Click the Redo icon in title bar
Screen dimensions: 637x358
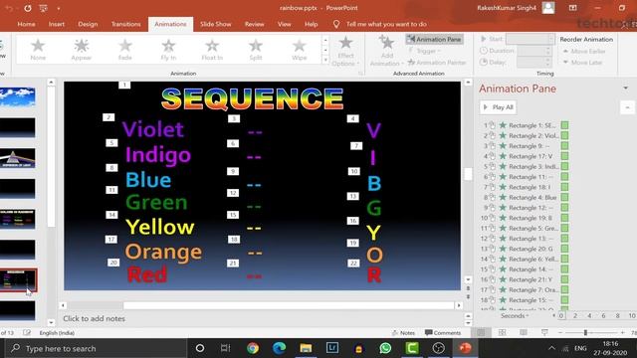[x=27, y=8]
